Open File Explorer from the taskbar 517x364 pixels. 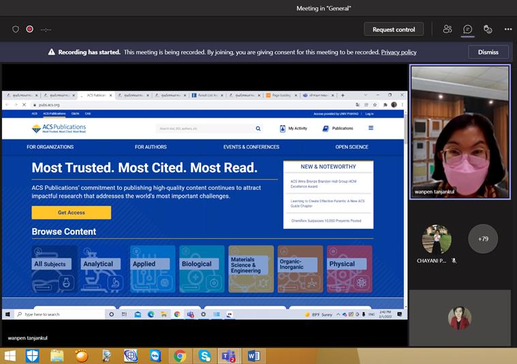tap(57, 356)
